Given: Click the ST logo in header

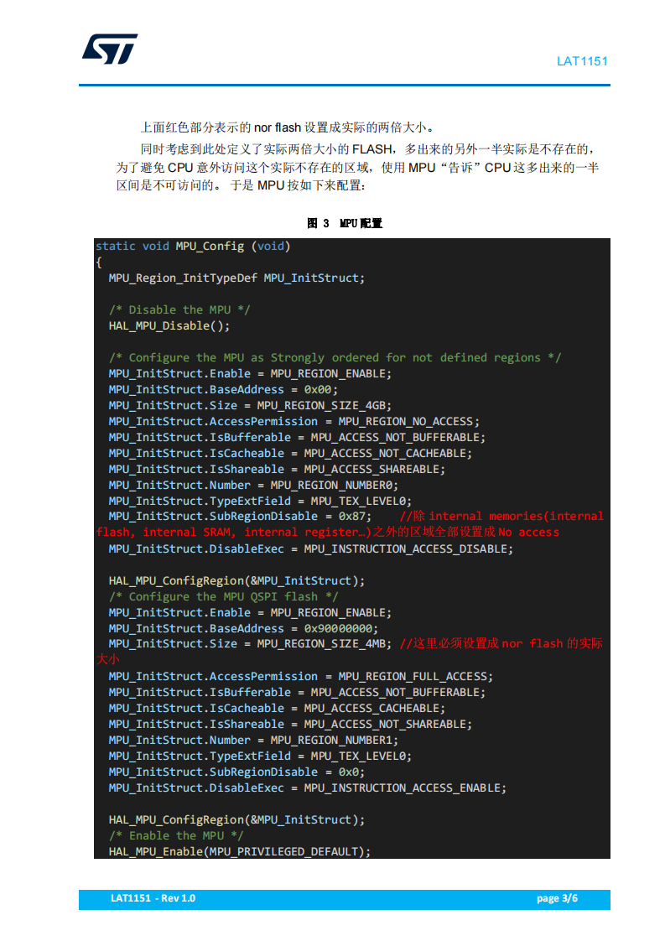Looking at the screenshot, I should (x=110, y=49).
